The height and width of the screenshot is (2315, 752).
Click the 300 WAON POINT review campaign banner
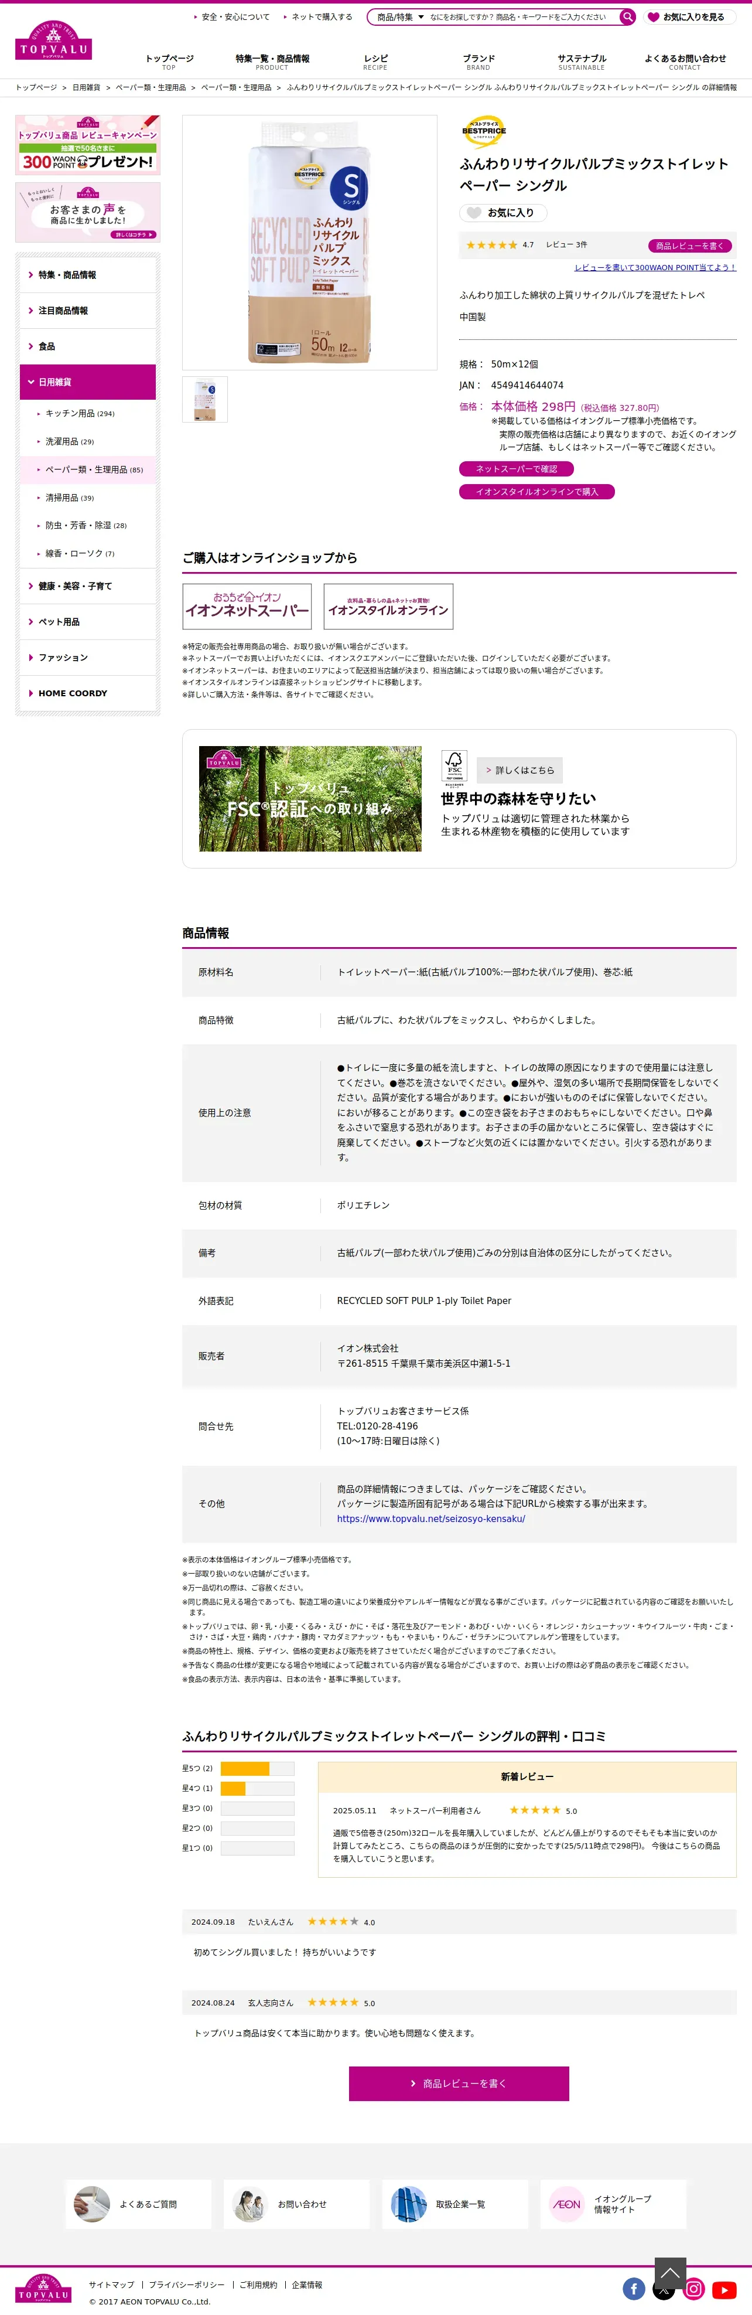[x=88, y=145]
